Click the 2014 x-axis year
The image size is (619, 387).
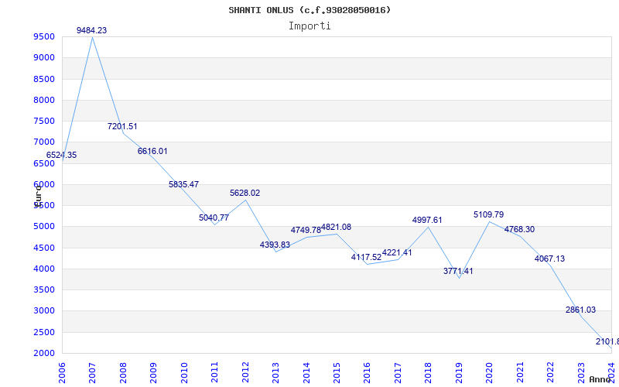pos(306,373)
